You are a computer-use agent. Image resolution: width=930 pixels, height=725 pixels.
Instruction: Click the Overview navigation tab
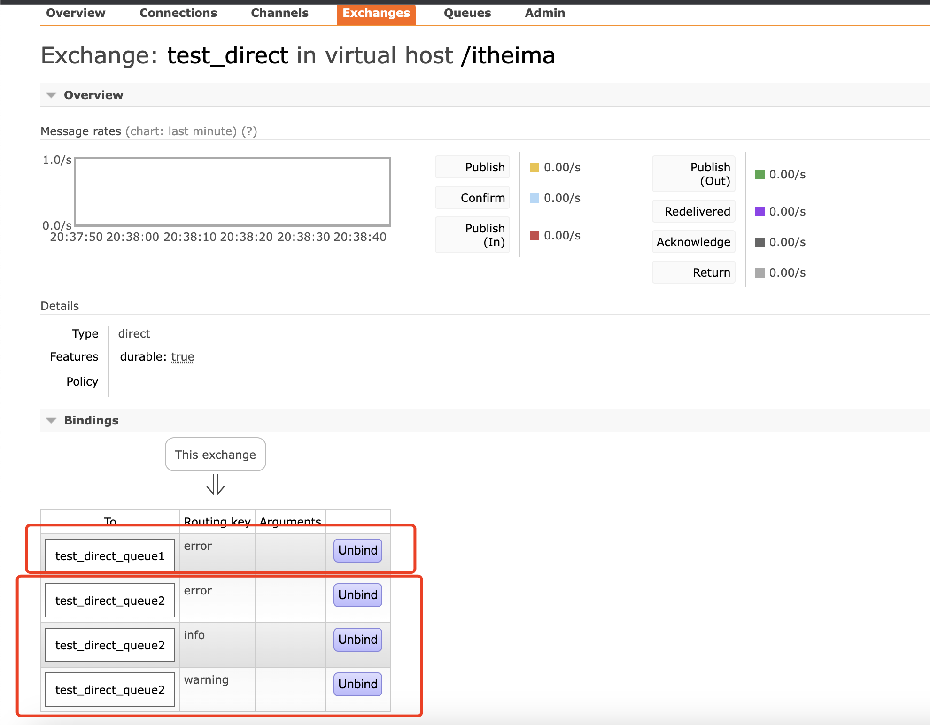click(x=76, y=13)
